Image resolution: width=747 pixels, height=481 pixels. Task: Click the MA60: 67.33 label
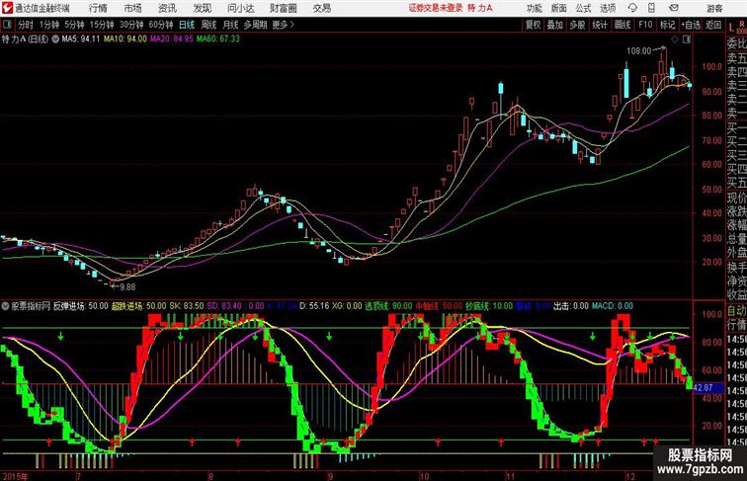click(217, 40)
